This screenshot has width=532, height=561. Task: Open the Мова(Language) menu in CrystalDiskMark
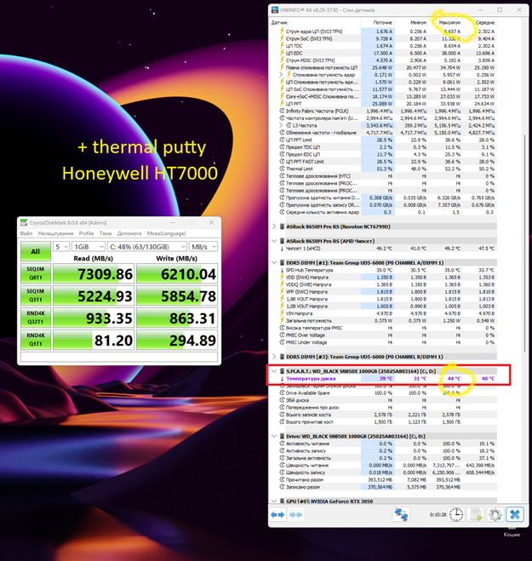(166, 233)
